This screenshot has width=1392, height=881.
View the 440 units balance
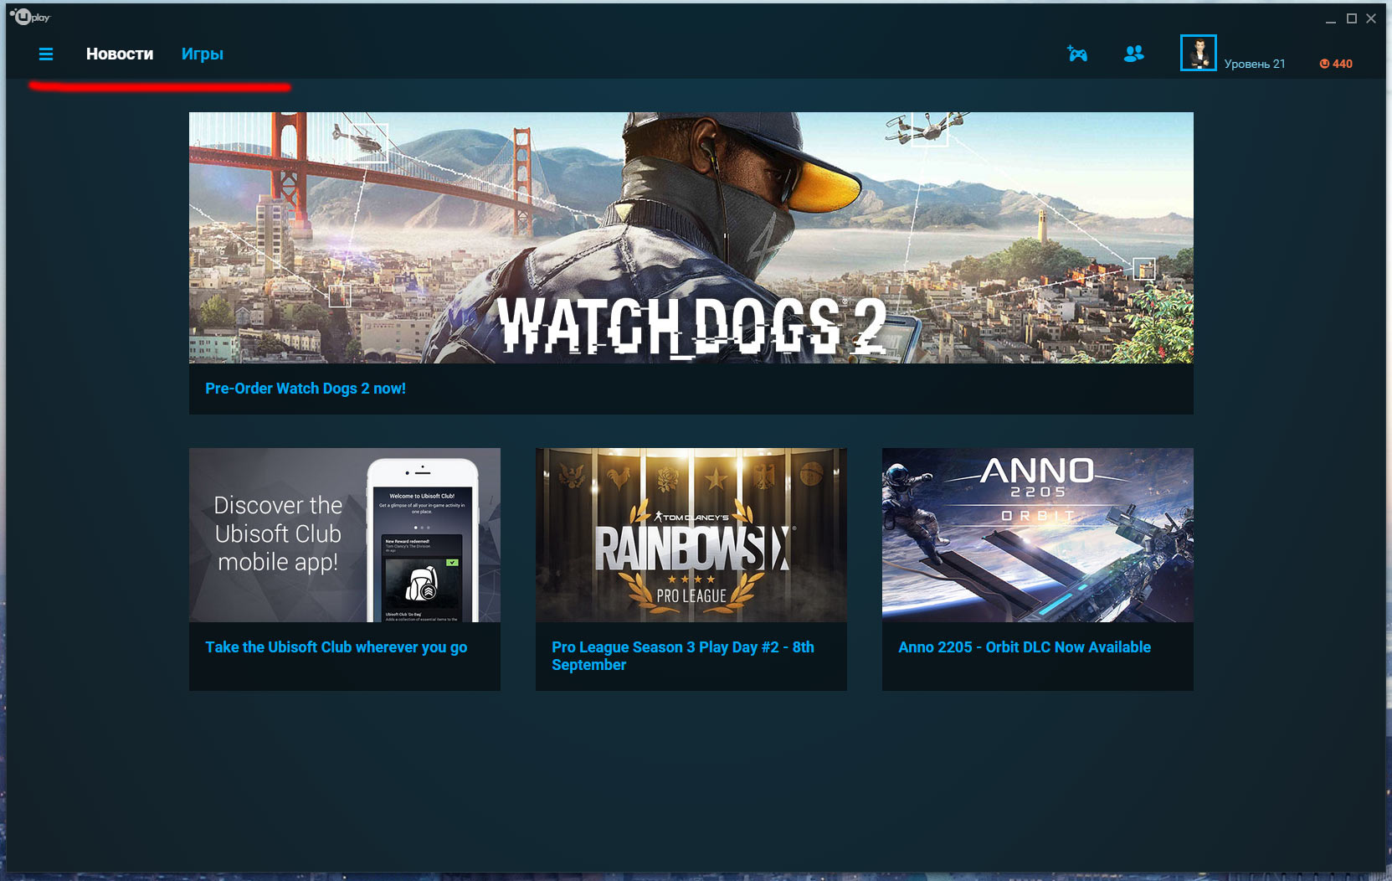coord(1343,64)
